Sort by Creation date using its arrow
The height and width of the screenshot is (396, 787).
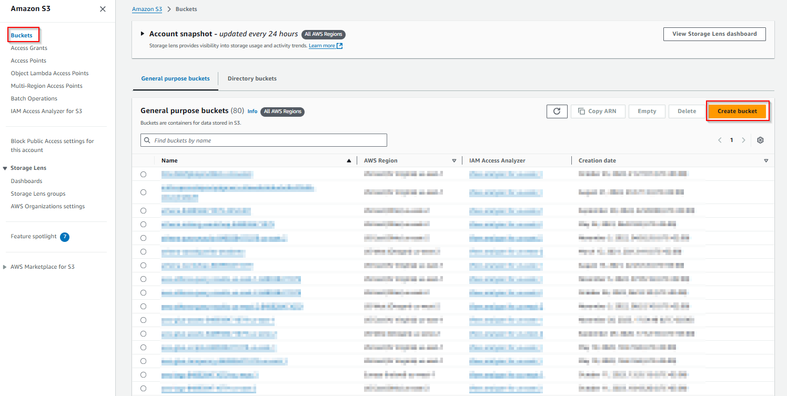[x=766, y=160]
